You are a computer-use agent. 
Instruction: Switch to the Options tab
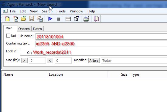24,29
